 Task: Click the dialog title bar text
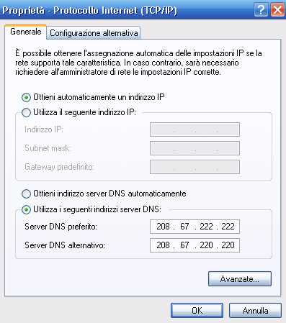coord(89,10)
